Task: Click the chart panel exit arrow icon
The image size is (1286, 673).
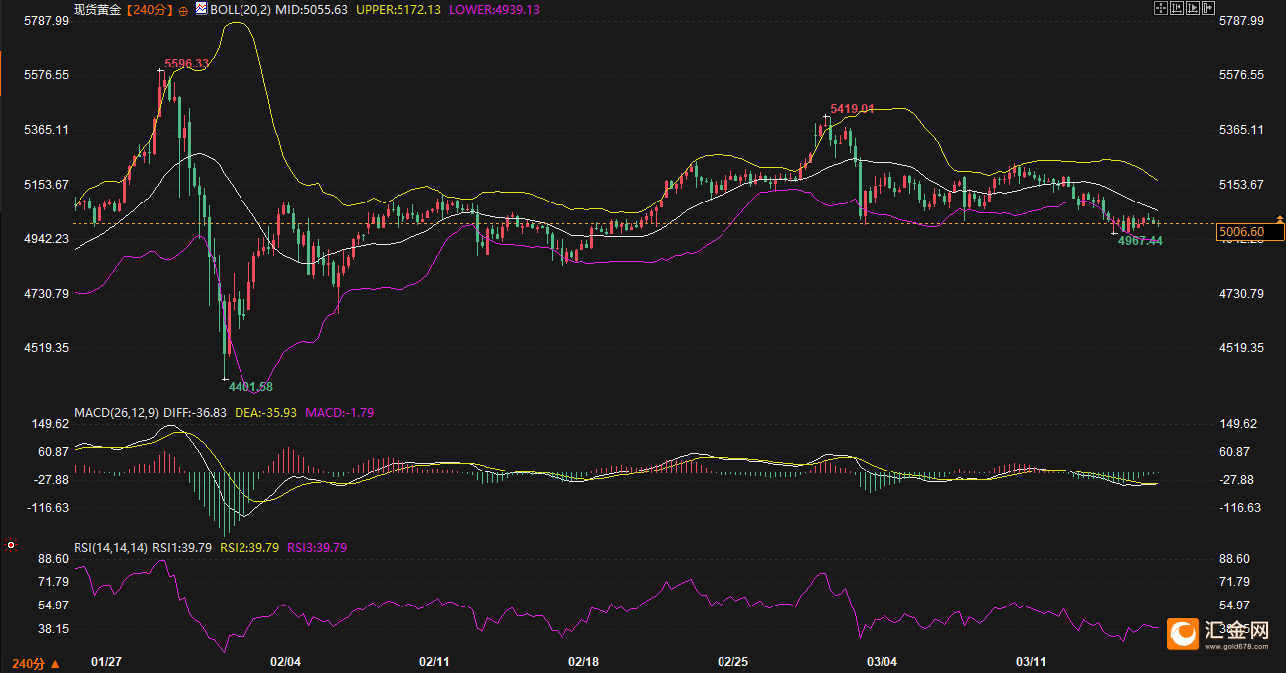Action: (1209, 9)
